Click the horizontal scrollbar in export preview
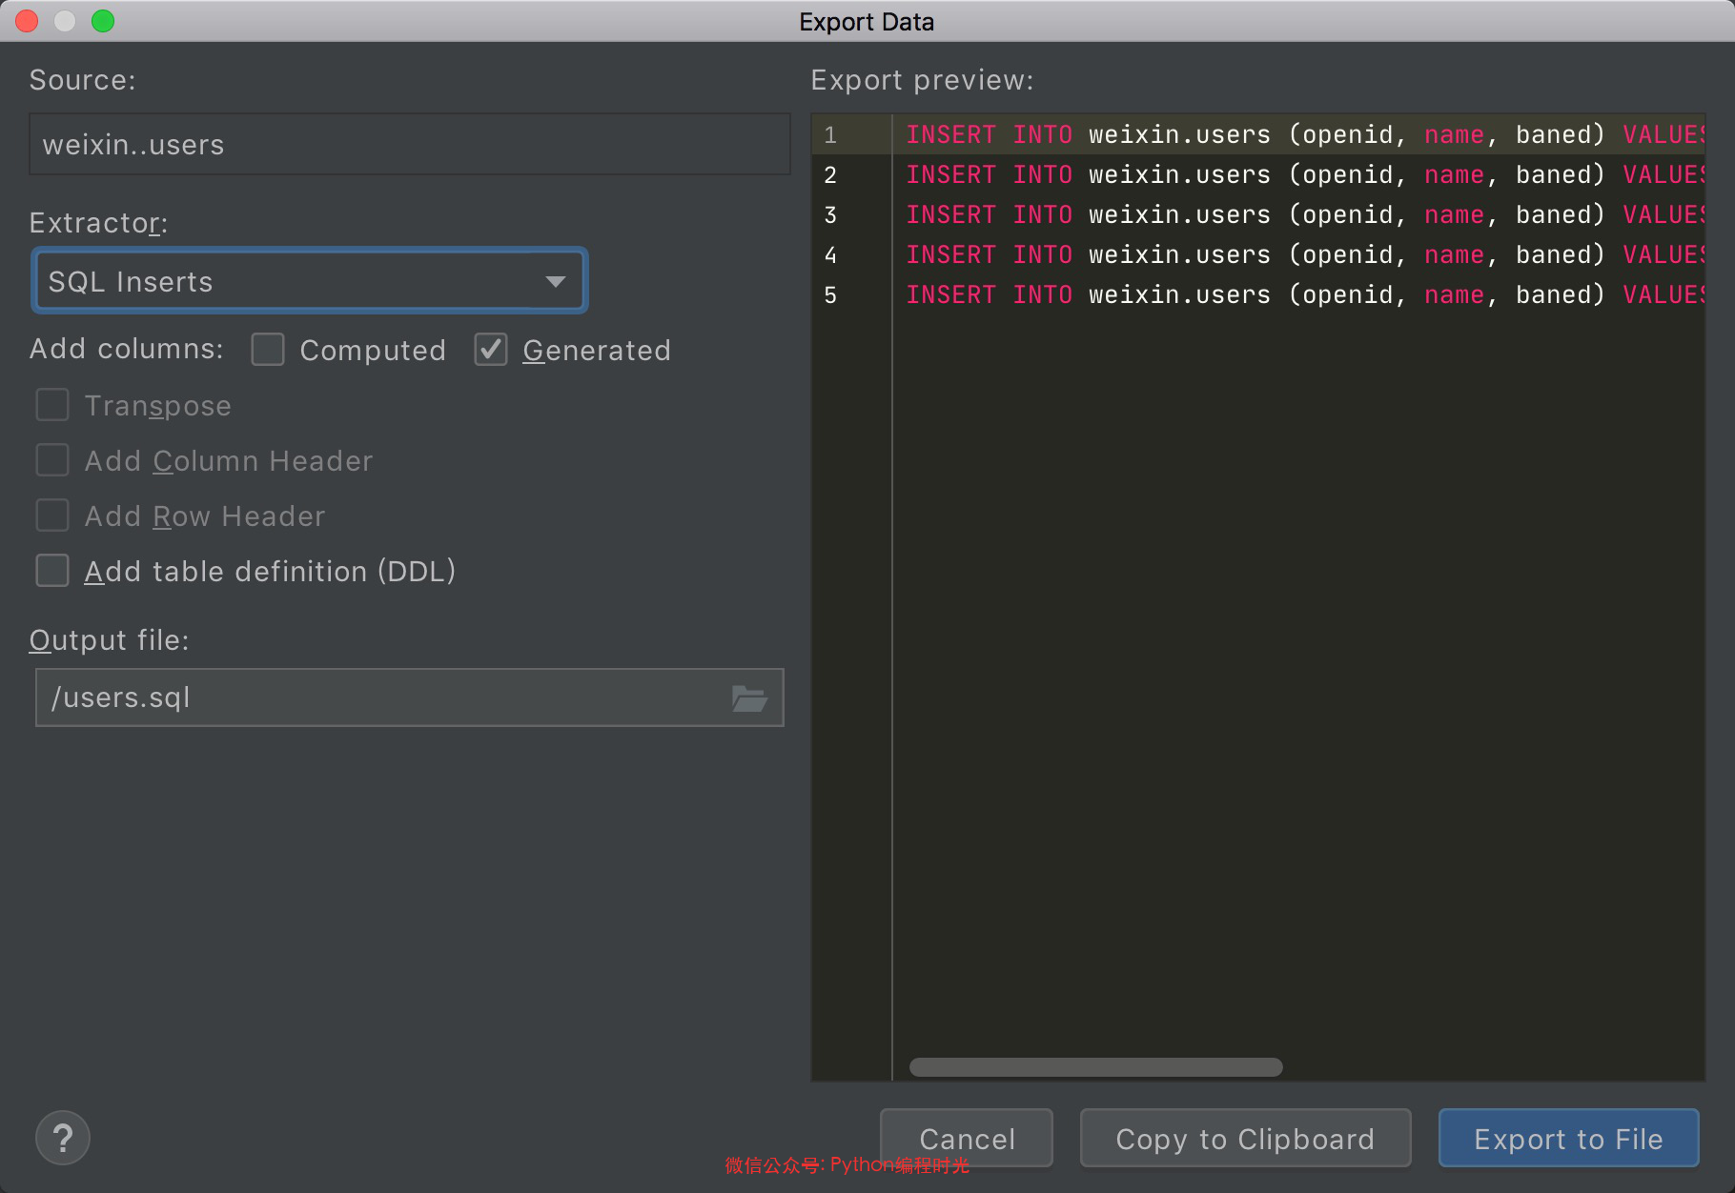Viewport: 1735px width, 1193px height. [1095, 1067]
